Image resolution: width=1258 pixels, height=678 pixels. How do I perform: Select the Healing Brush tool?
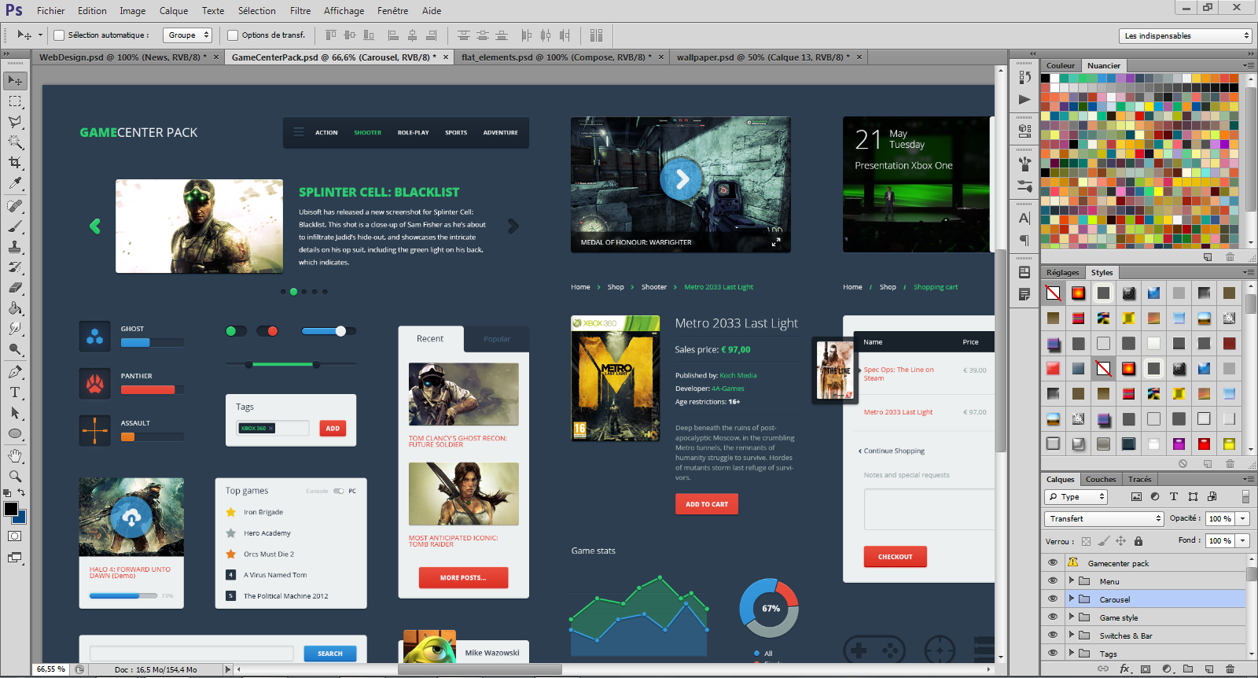click(x=15, y=206)
